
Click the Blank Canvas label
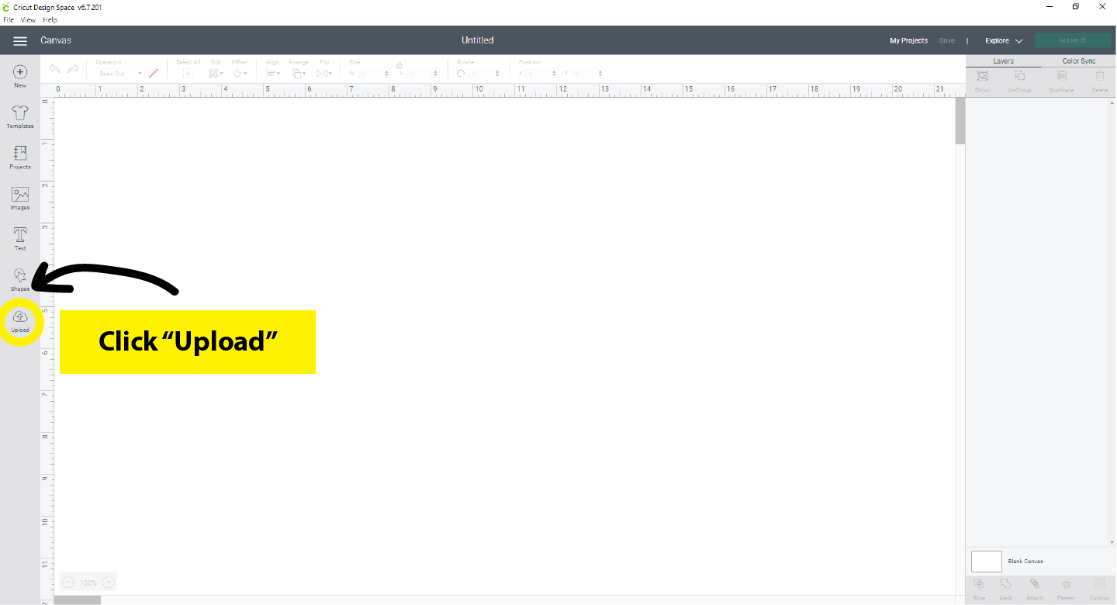point(1025,562)
